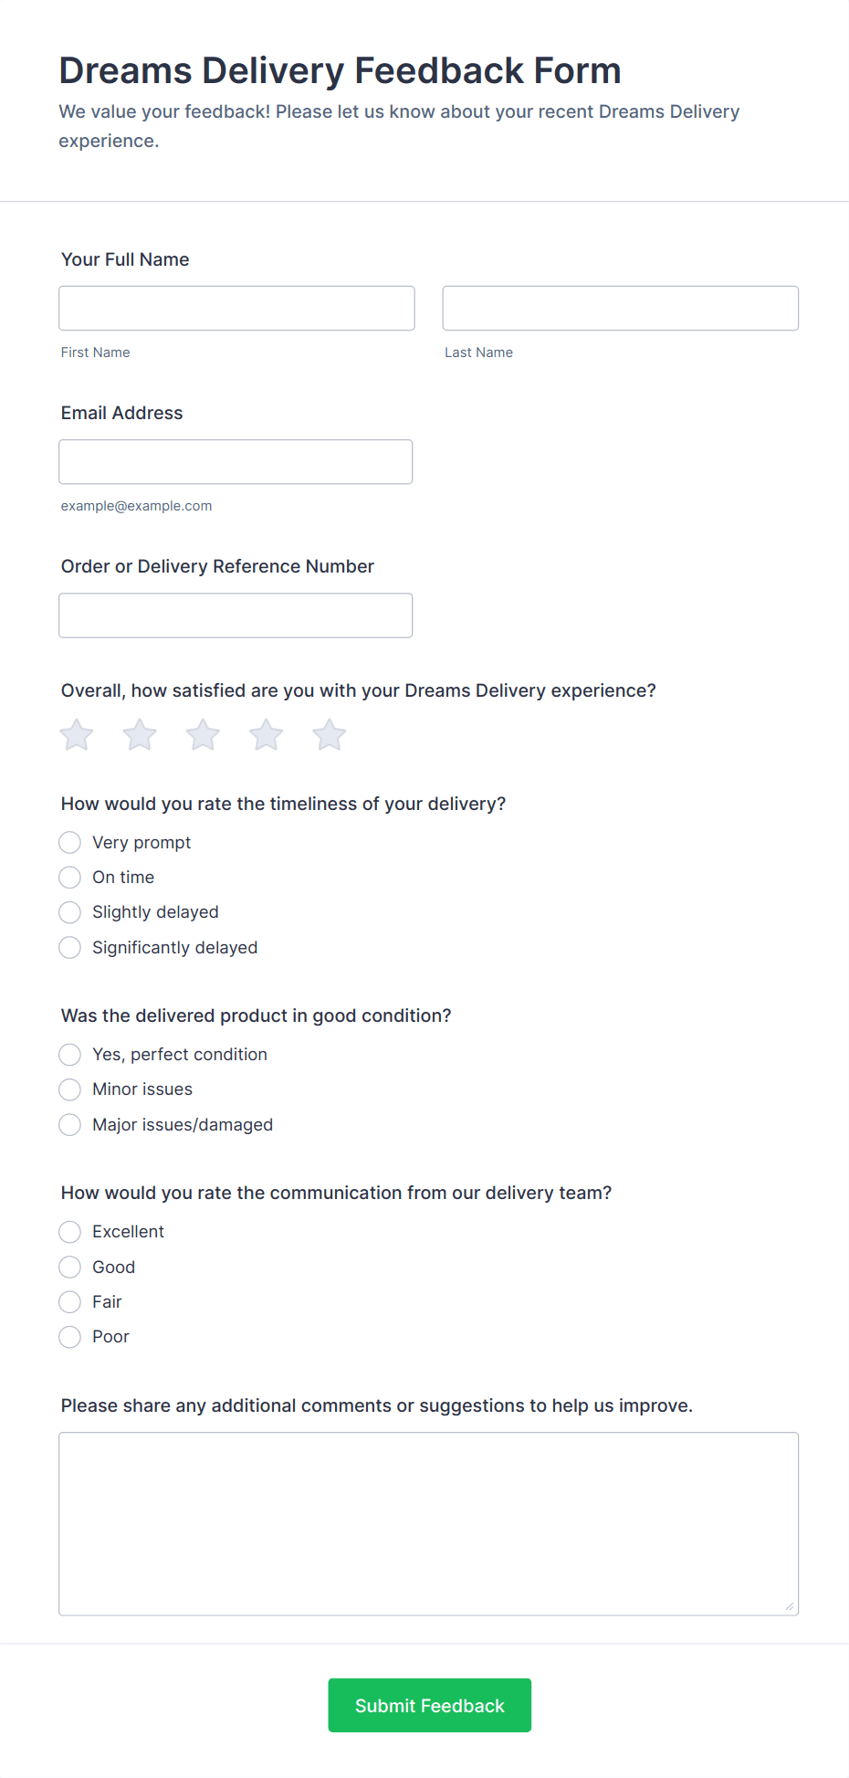Choose "Minor issues" for product condition

tap(70, 1089)
